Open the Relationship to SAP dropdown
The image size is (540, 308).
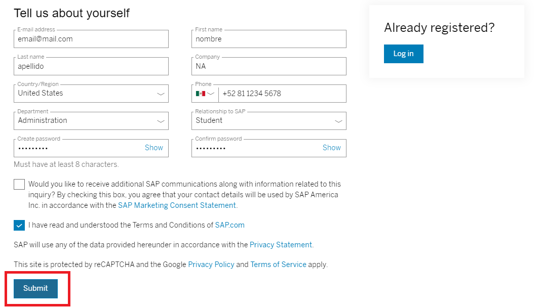coord(269,121)
